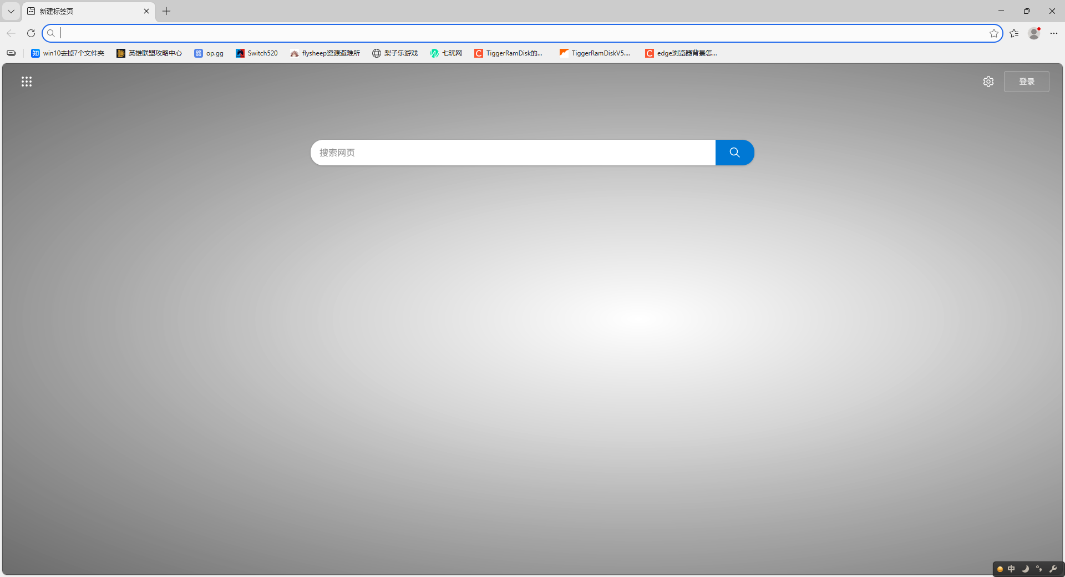Close the 新建标签页 tab
Image resolution: width=1065 pixels, height=577 pixels.
146,11
